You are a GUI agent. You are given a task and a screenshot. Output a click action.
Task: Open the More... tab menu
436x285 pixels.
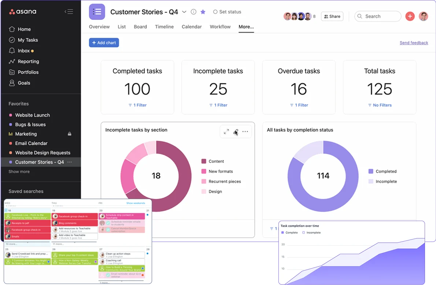[x=246, y=27]
